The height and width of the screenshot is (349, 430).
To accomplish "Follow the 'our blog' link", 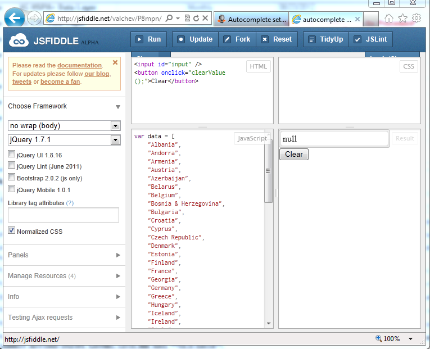I will 97,74.
